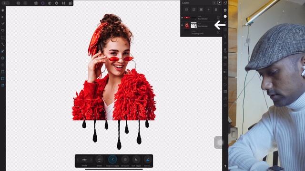Open the Navigator play-shaped studio icon
This screenshot has height=171, width=305.
[x=225, y=85]
